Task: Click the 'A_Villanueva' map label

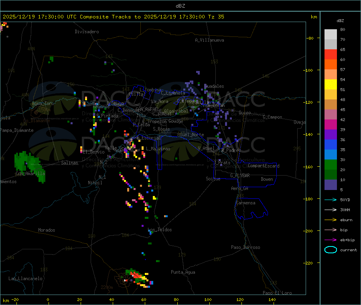Action: coord(209,40)
